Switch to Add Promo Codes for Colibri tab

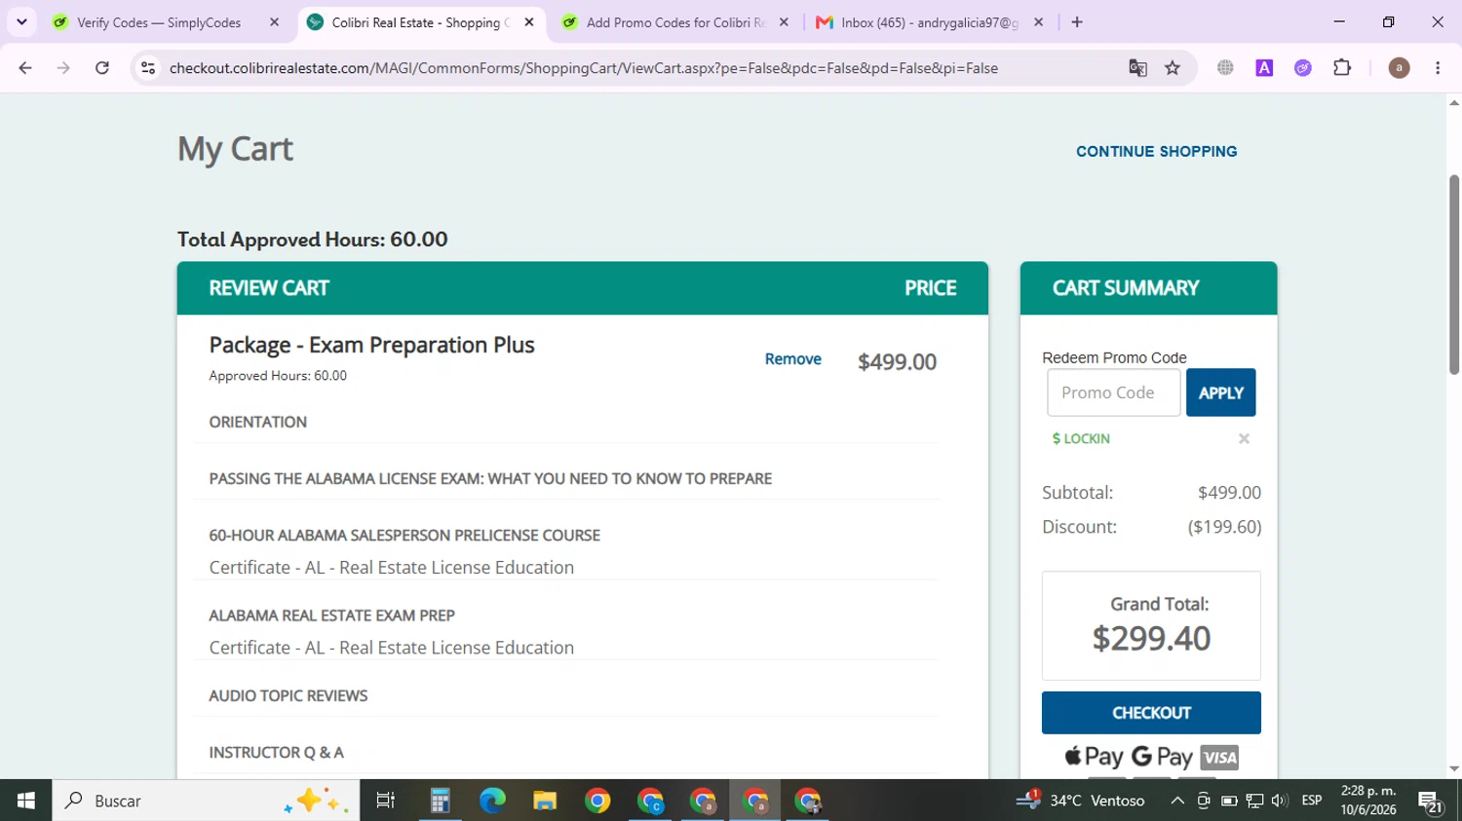(x=675, y=22)
